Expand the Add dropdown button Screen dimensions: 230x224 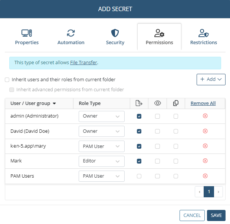pyautogui.click(x=211, y=79)
